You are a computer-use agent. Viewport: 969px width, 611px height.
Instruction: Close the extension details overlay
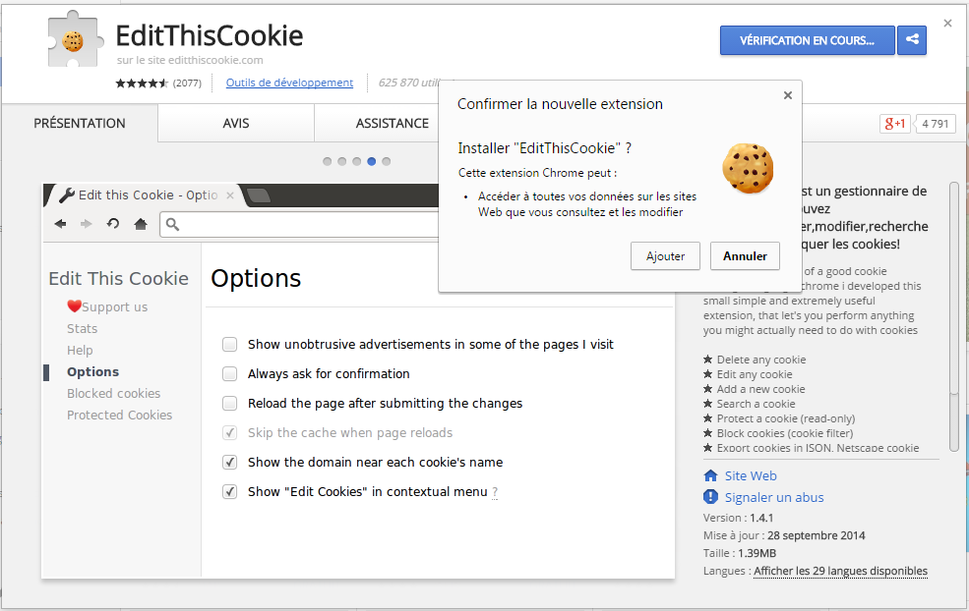[x=947, y=23]
